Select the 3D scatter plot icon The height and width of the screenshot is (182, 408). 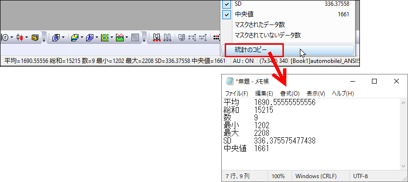[x=90, y=37]
